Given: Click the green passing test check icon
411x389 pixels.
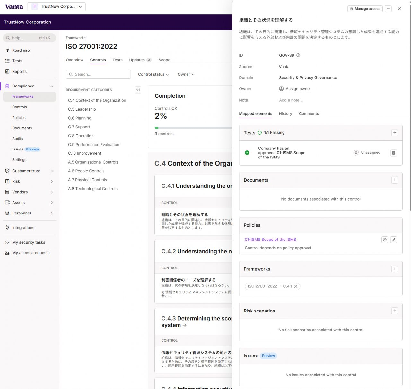Looking at the screenshot, I should pyautogui.click(x=247, y=153).
